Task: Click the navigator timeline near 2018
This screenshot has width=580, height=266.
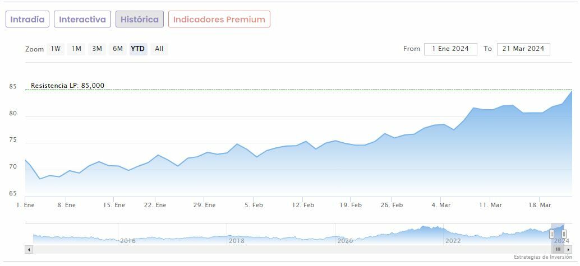Action: coord(236,234)
